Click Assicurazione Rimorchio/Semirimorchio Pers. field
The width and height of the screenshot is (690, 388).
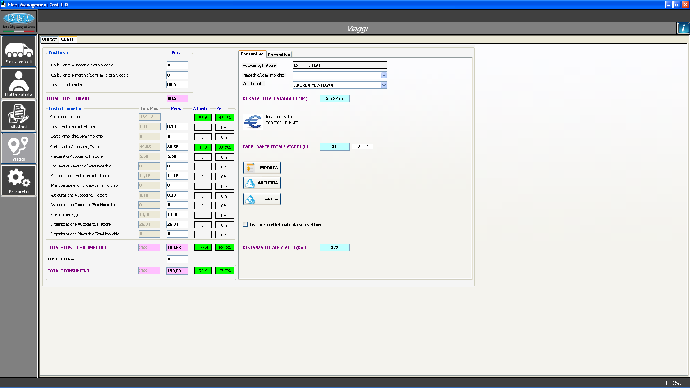(177, 205)
